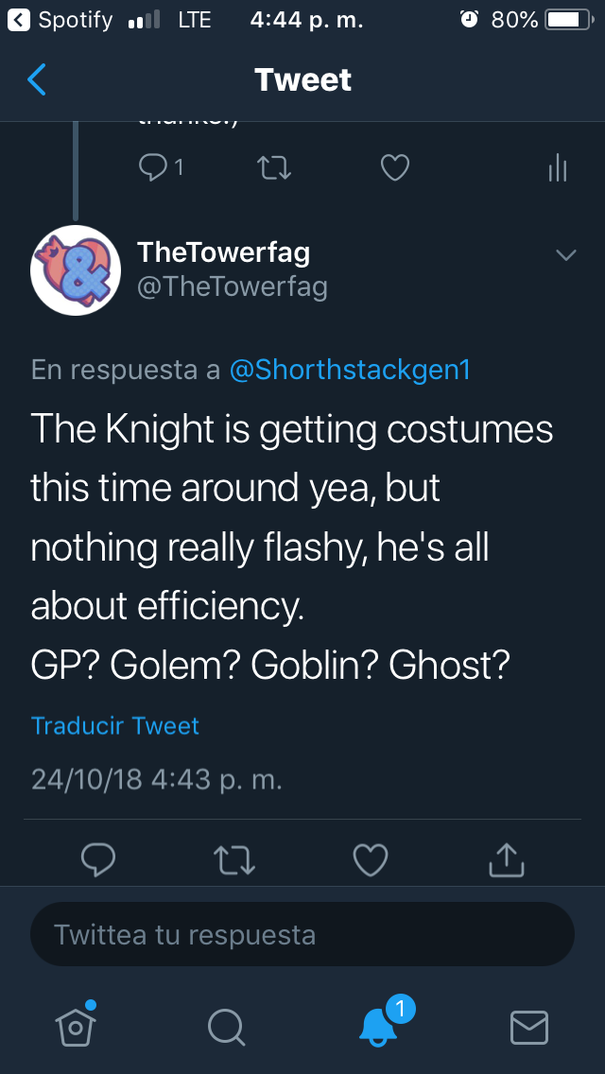Like TheTowerfag's Knight costumes tweet
605x1074 pixels.
[370, 858]
